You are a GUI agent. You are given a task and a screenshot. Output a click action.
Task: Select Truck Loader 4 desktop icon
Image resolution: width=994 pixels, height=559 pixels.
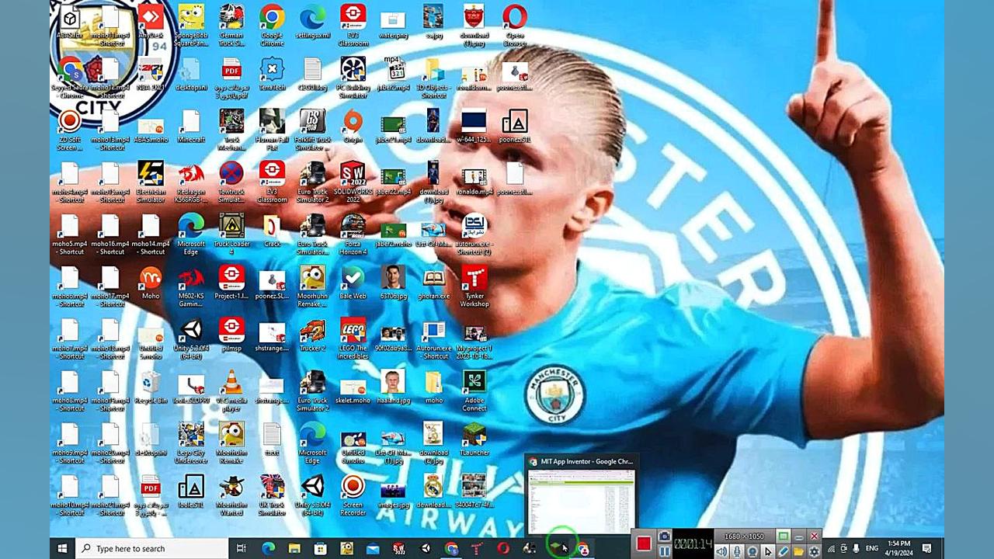(x=231, y=234)
